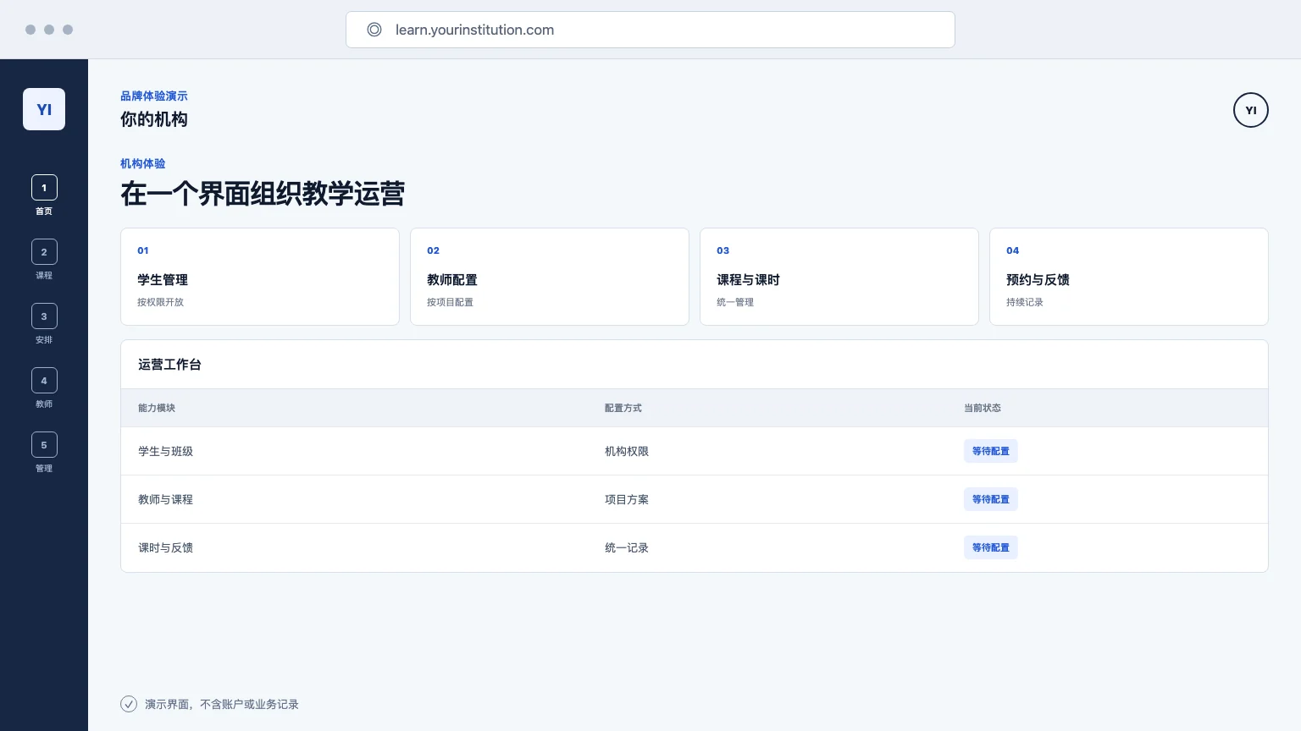Click the 你的机构 heading
Image resolution: width=1301 pixels, height=731 pixels.
pyautogui.click(x=154, y=119)
